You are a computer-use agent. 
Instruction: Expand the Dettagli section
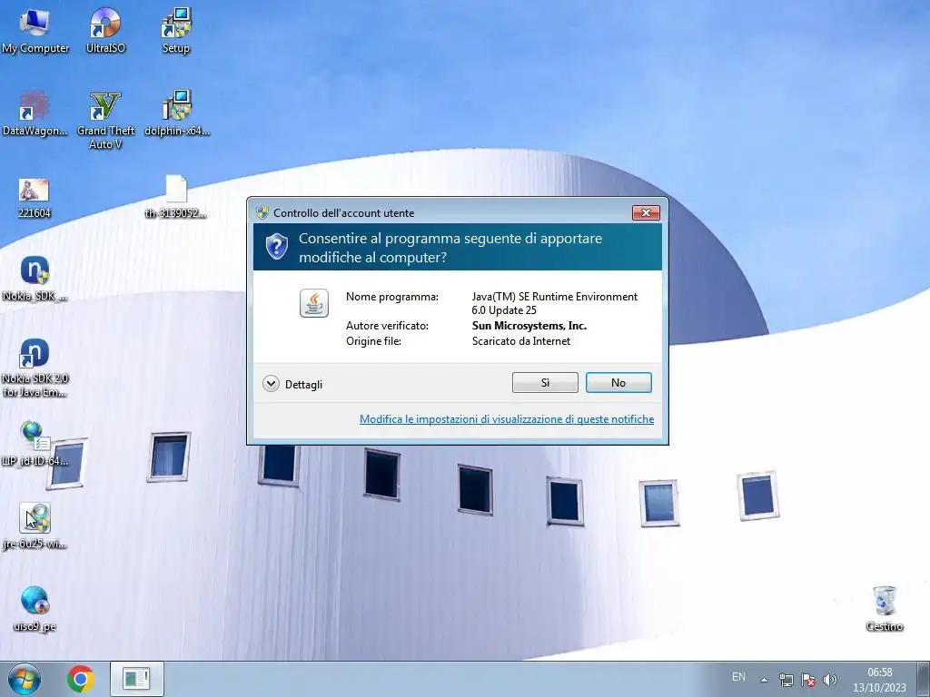tap(292, 384)
